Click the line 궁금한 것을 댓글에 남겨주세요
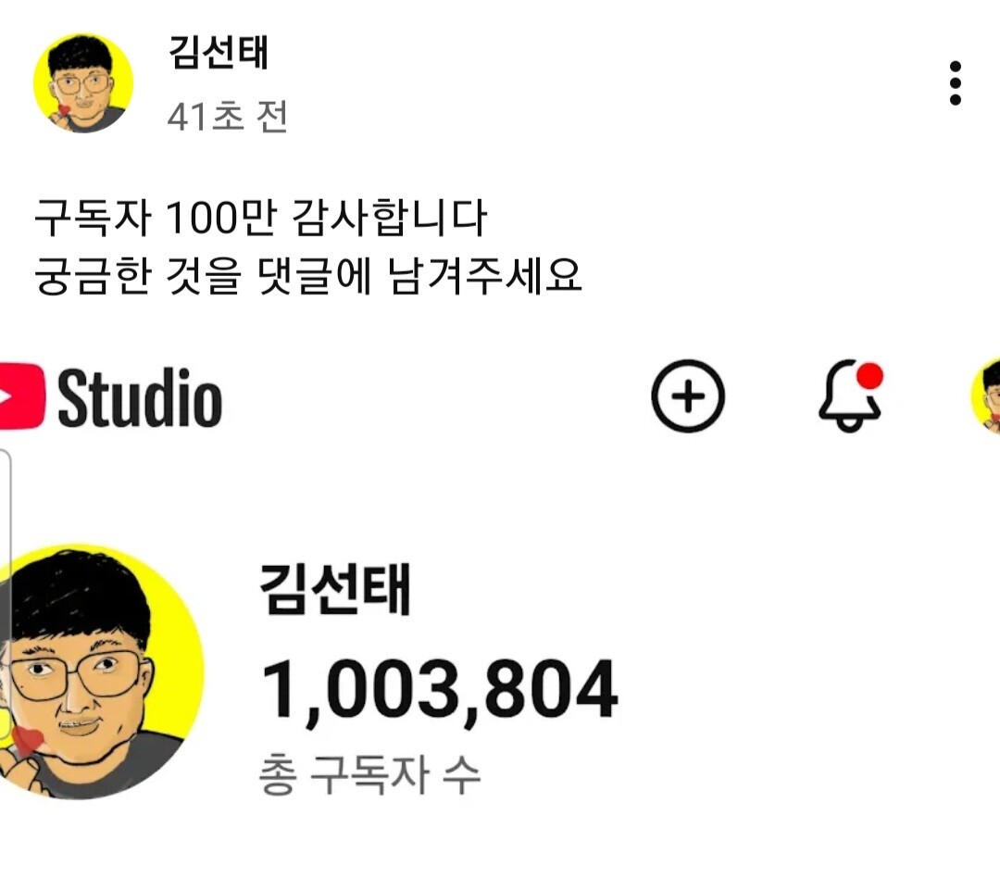Screen dimensions: 1000x878 tap(308, 276)
